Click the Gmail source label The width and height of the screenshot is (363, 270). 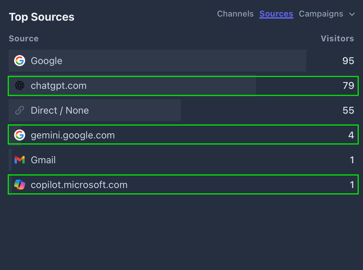[x=43, y=160]
